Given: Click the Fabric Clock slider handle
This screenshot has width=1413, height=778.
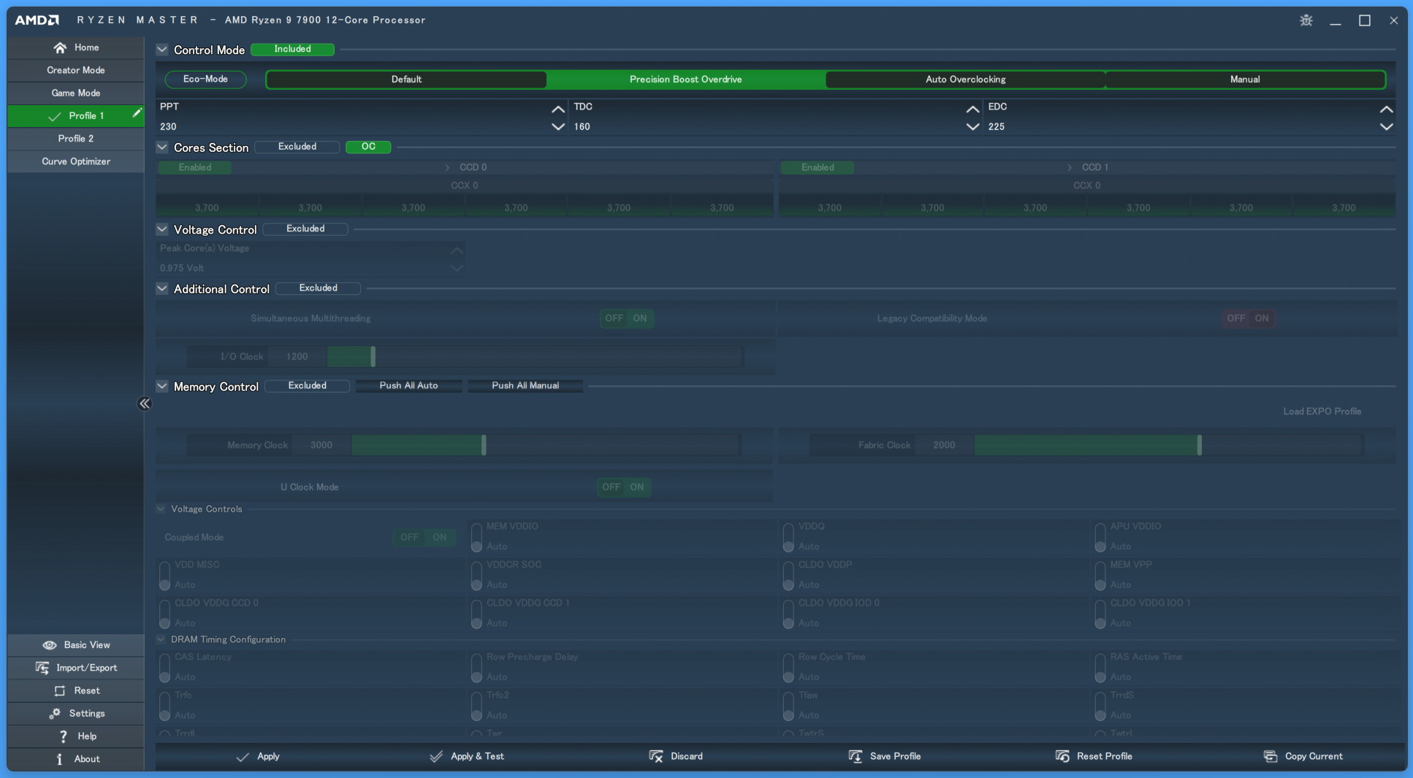Looking at the screenshot, I should pos(1199,445).
